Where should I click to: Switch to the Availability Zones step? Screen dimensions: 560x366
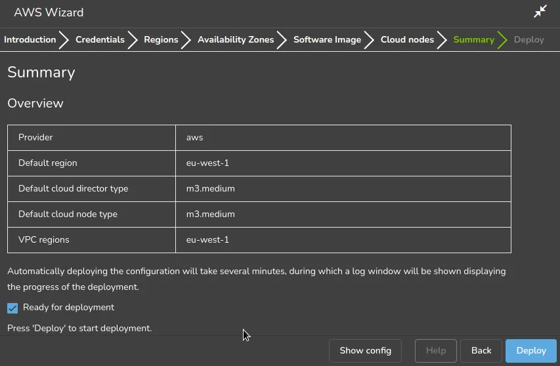pyautogui.click(x=236, y=39)
